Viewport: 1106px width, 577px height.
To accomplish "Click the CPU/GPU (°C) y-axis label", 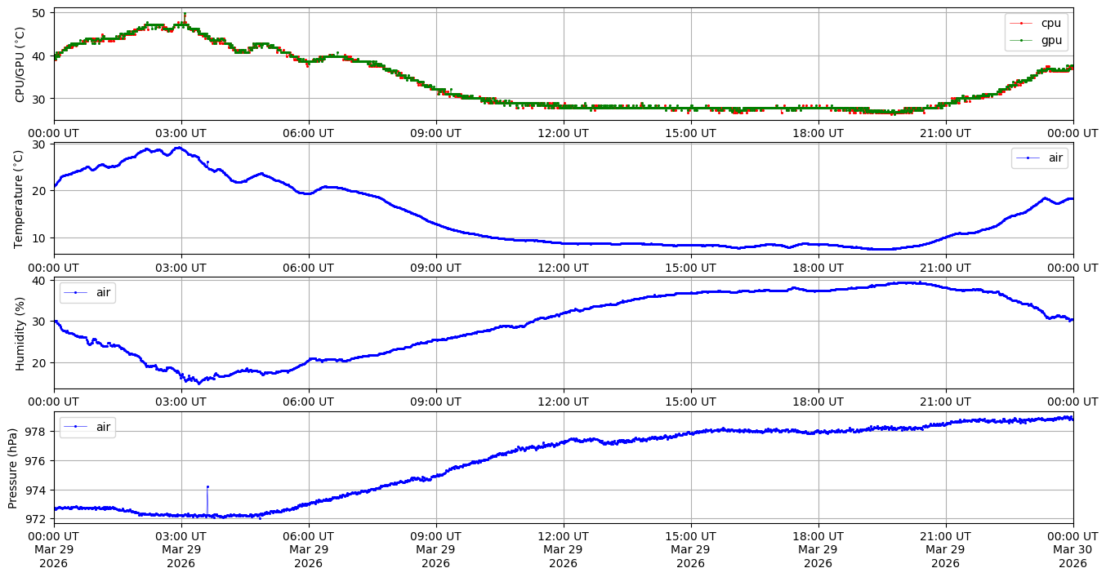I will pyautogui.click(x=20, y=65).
